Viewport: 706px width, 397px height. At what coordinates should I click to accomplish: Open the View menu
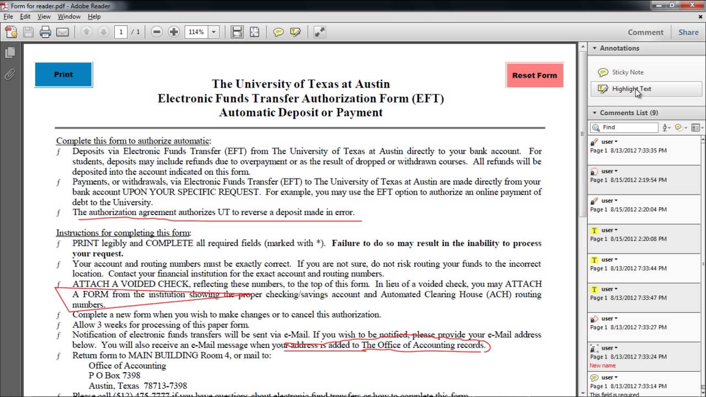click(x=44, y=17)
